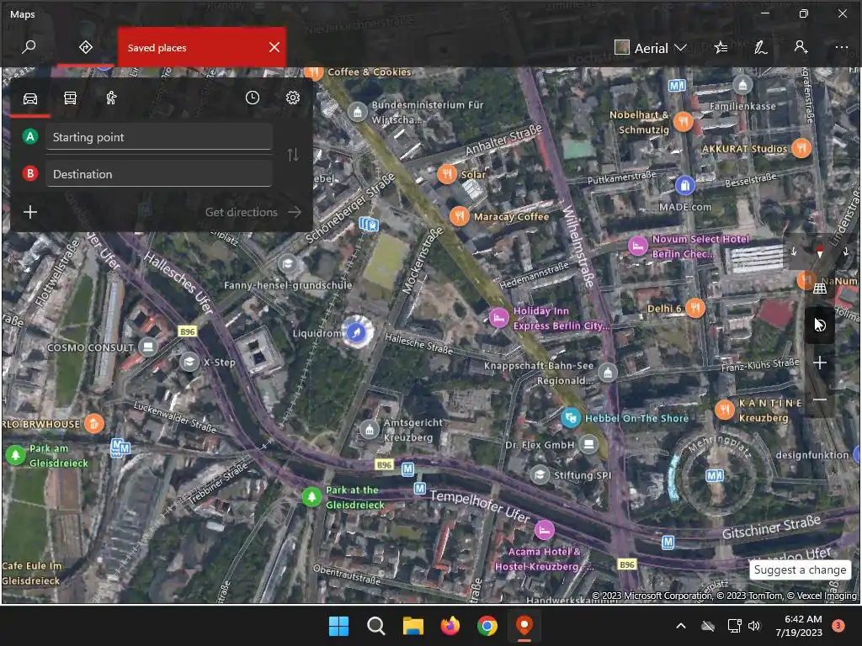Select KANTINE Kreuzberg restaurant marker

(x=725, y=410)
